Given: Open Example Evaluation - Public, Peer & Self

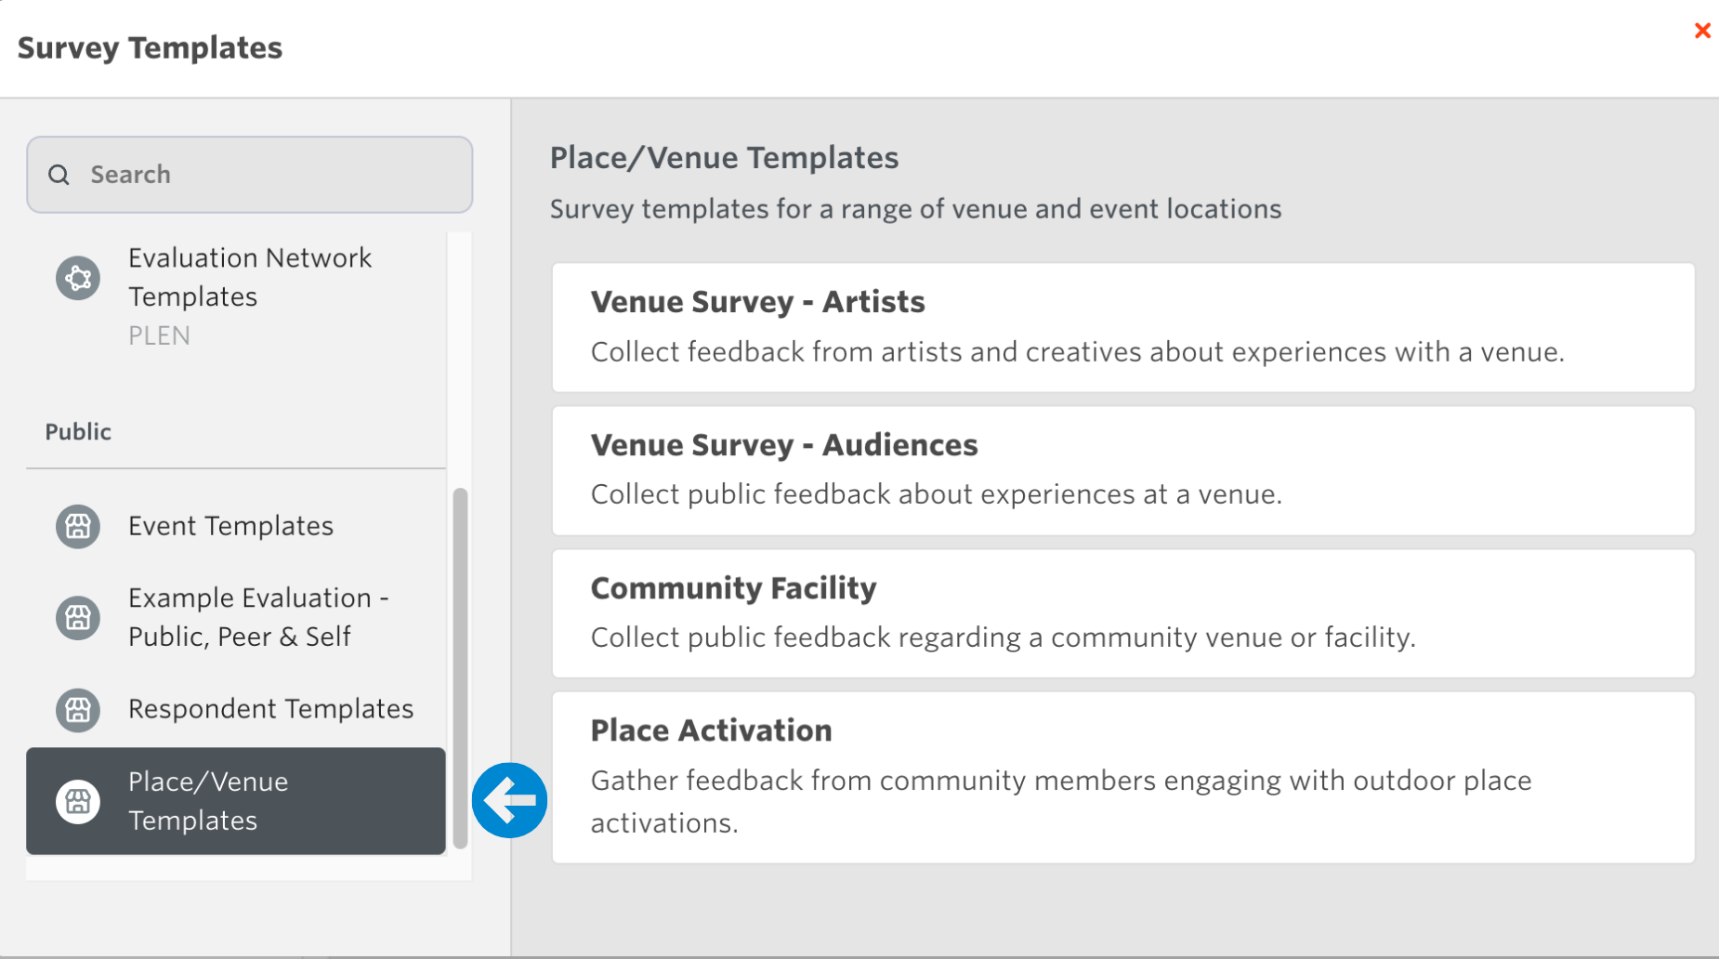Looking at the screenshot, I should (x=257, y=617).
